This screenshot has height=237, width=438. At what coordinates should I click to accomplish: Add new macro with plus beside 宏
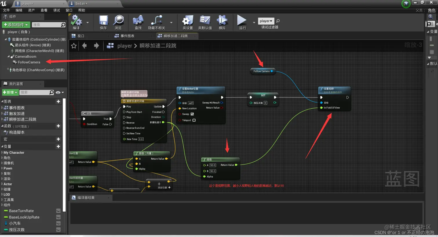(x=58, y=139)
